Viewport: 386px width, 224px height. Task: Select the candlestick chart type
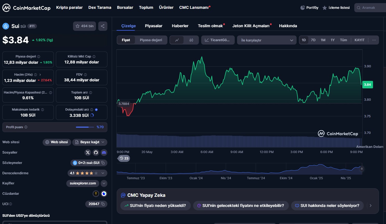point(191,40)
